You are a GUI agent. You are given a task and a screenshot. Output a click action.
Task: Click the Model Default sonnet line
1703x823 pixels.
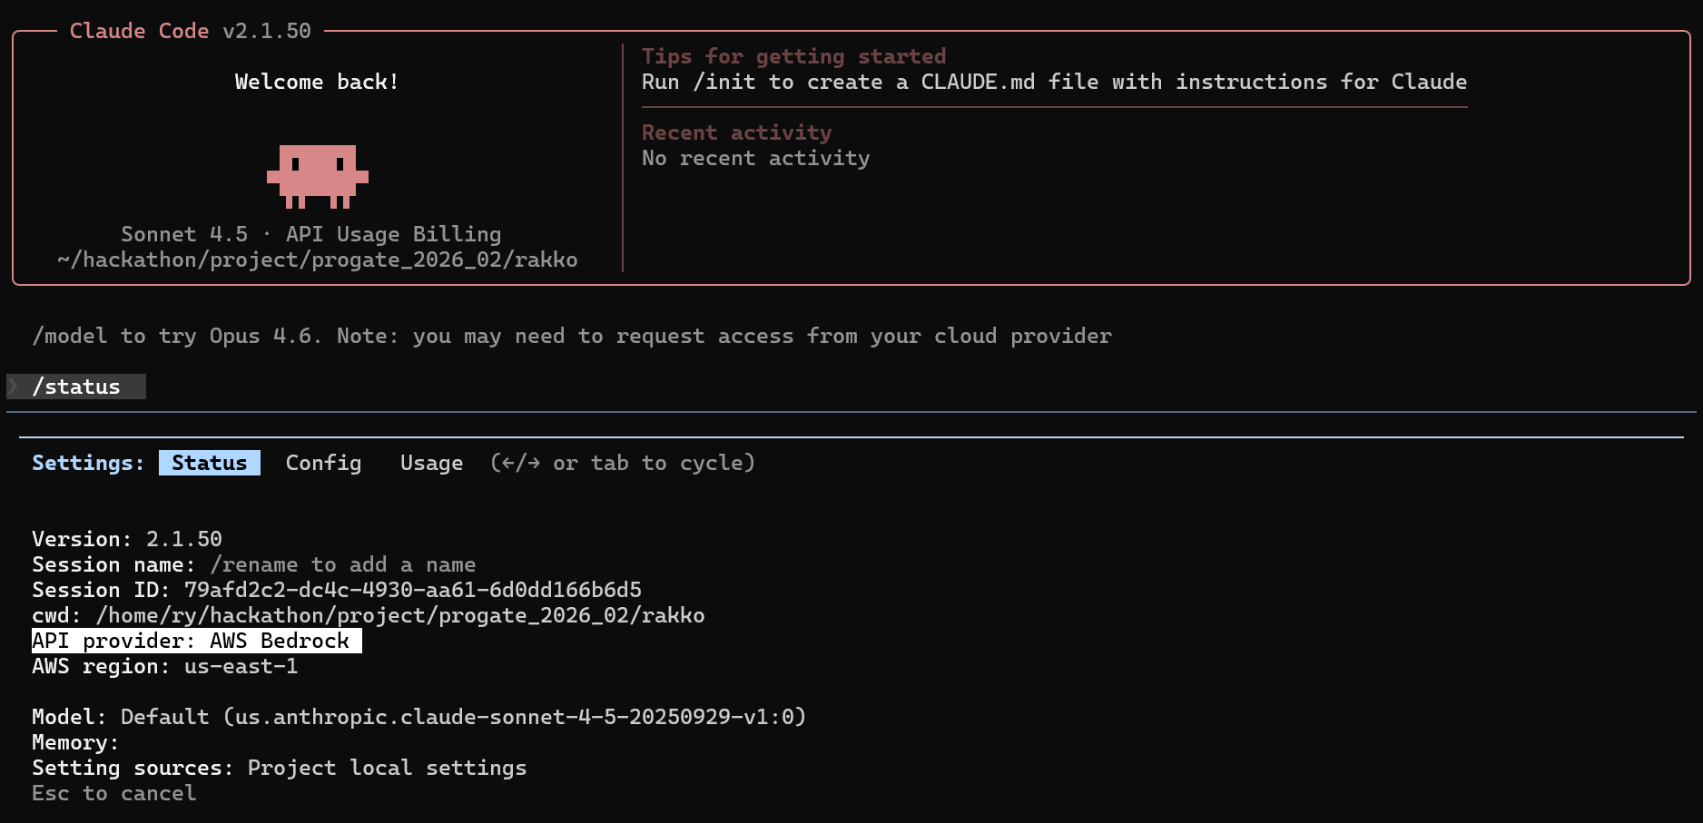point(418,717)
